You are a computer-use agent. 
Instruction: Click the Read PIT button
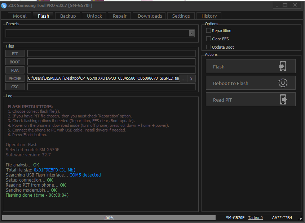point(251,99)
